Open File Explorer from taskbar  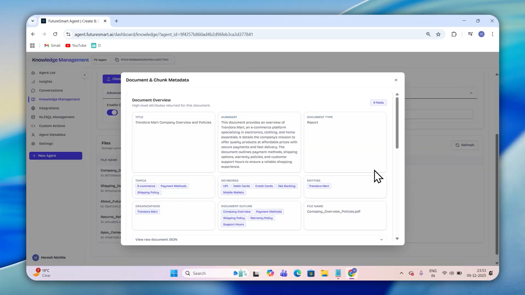coord(324,273)
